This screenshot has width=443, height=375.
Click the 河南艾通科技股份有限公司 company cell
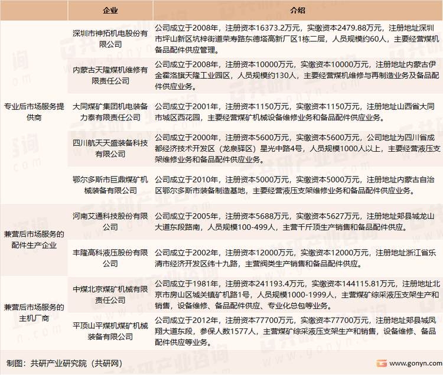click(x=110, y=221)
